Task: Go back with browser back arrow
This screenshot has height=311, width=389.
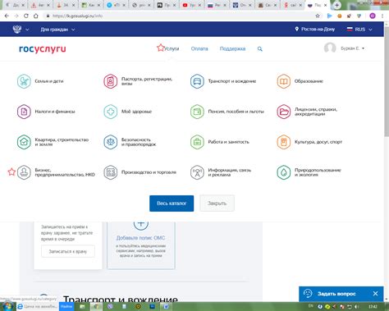Action: (x=7, y=16)
